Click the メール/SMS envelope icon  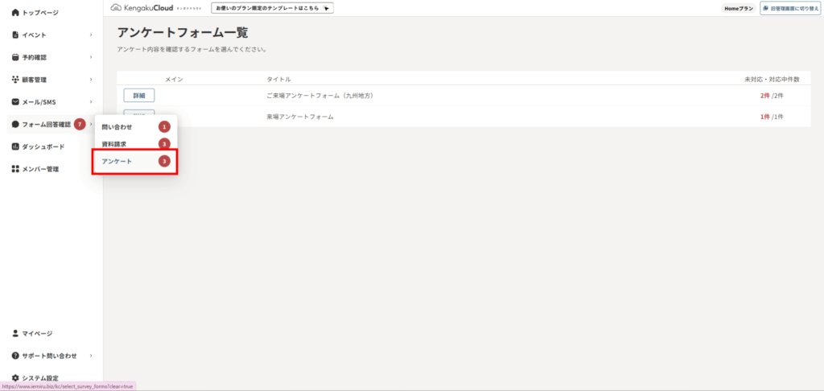15,102
